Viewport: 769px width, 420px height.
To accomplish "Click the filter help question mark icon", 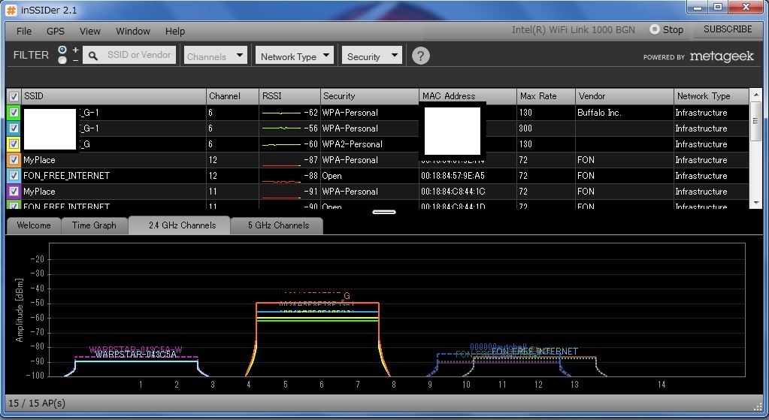I will click(x=421, y=56).
